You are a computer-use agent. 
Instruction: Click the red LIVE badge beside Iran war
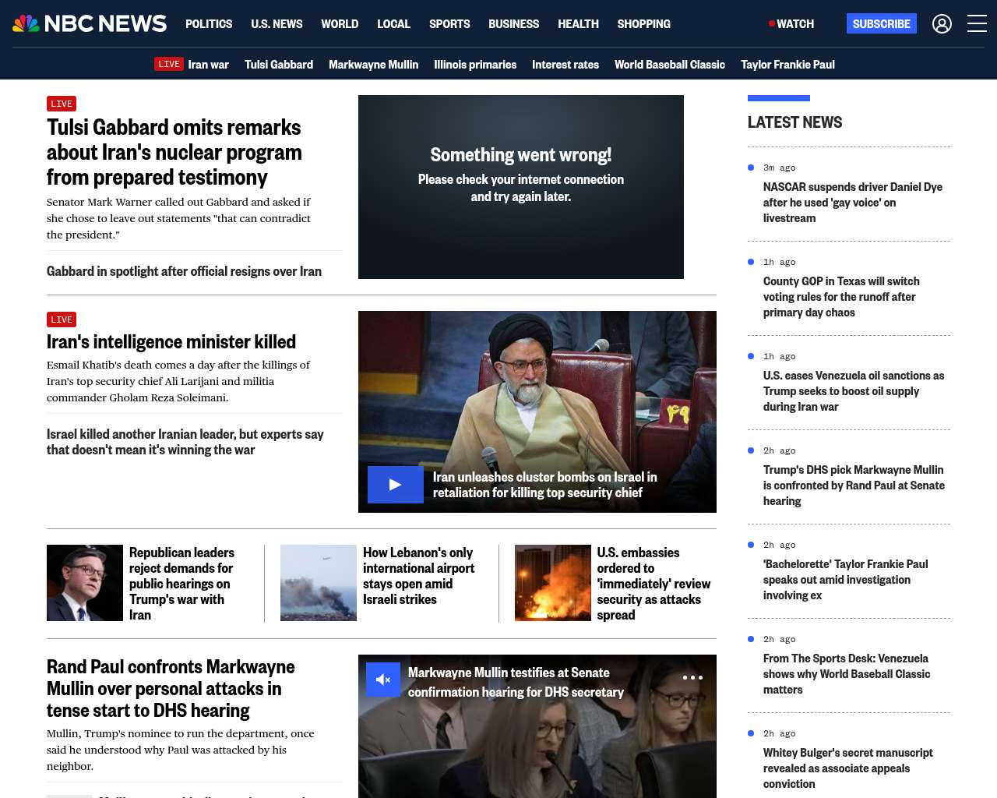[169, 65]
